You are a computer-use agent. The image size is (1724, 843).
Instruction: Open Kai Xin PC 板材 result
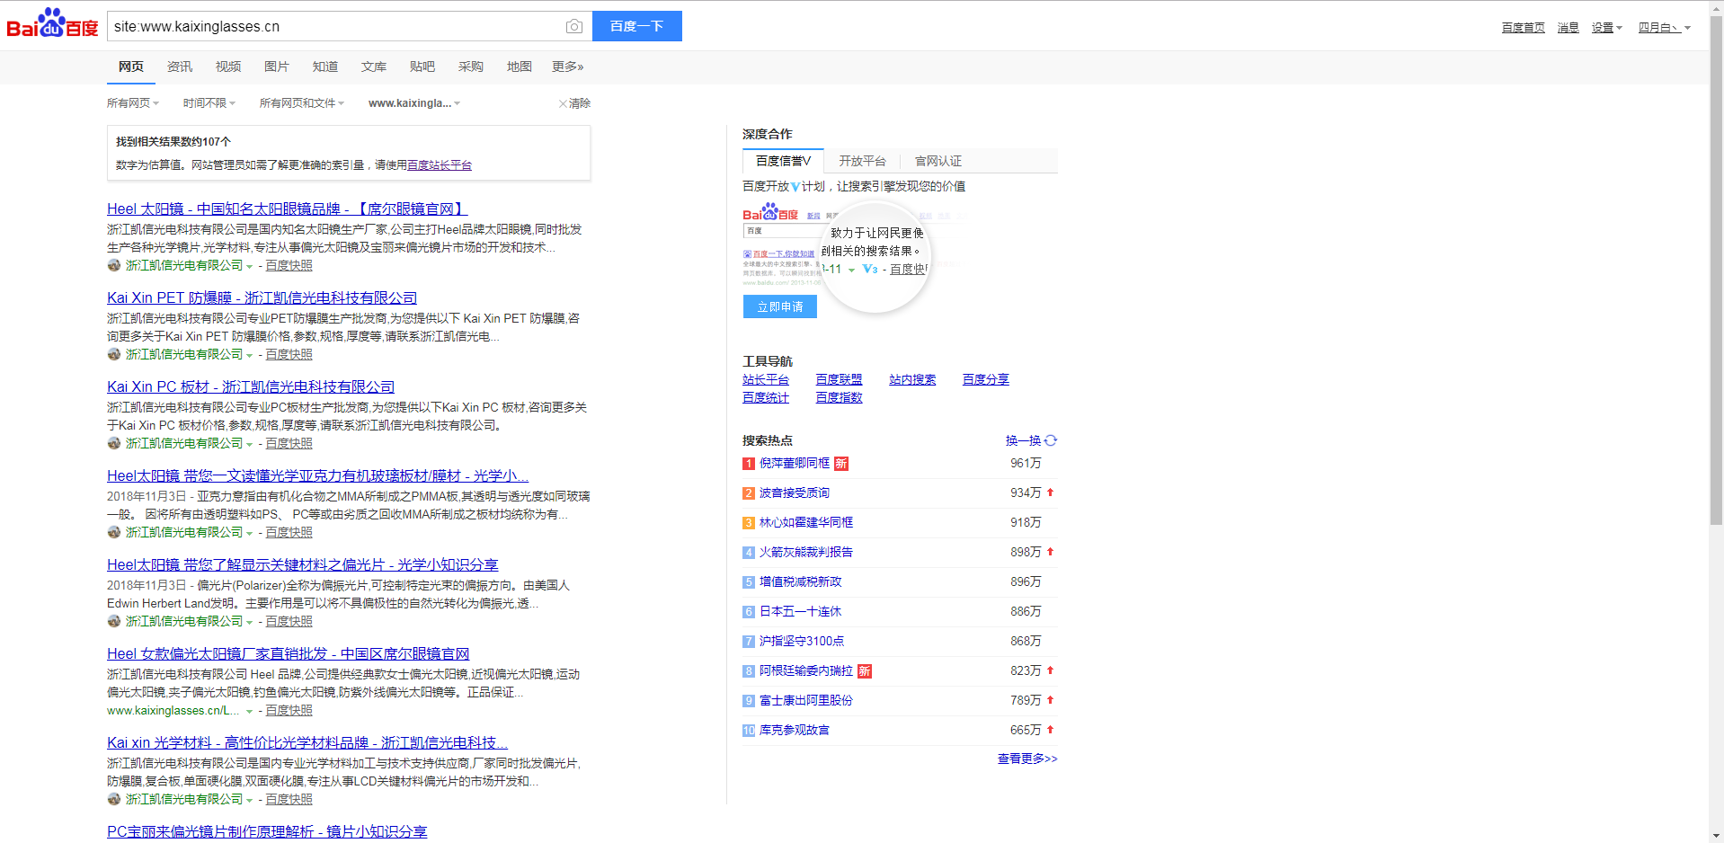[x=251, y=386]
